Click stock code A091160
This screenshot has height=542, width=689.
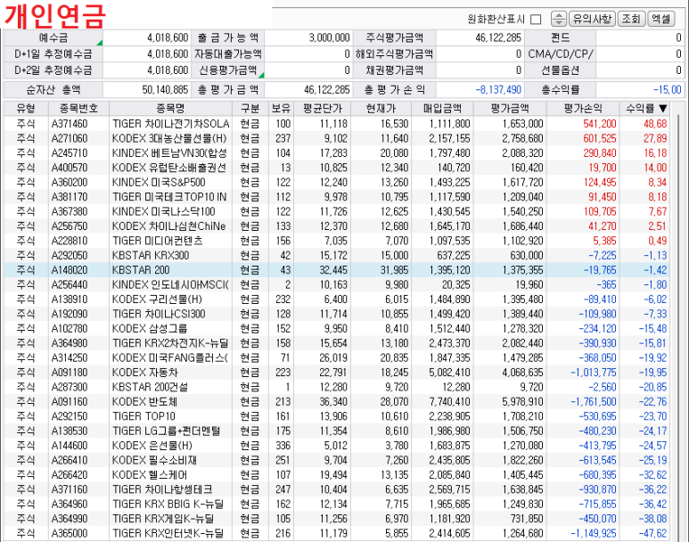pos(70,402)
